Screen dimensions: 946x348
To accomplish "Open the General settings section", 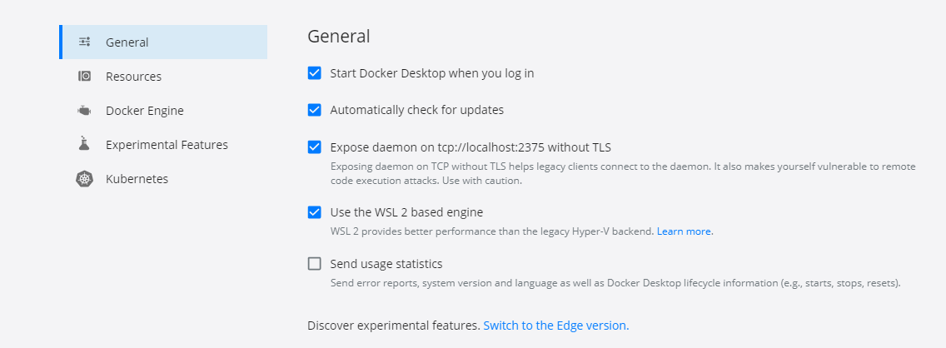I will pyautogui.click(x=163, y=42).
